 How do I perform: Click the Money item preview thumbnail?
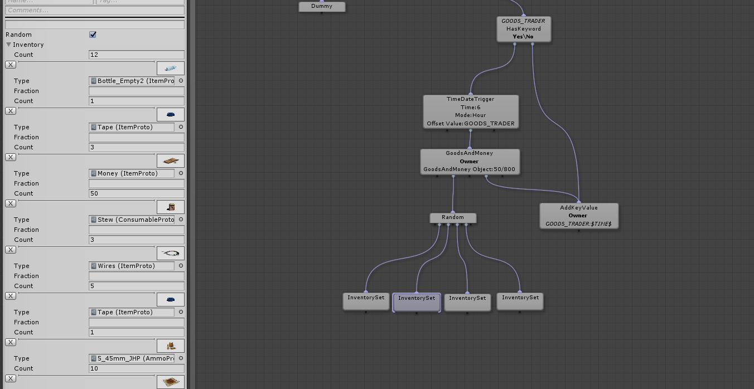171,161
